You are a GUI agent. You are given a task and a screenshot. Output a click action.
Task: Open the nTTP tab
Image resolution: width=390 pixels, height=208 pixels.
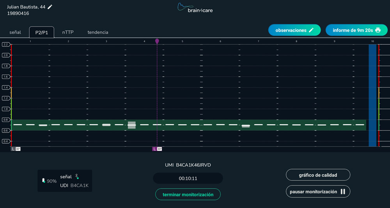click(x=68, y=32)
